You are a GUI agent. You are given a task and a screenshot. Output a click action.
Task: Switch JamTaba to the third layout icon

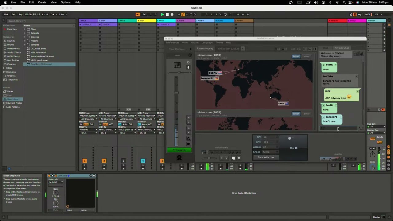pos(314,49)
